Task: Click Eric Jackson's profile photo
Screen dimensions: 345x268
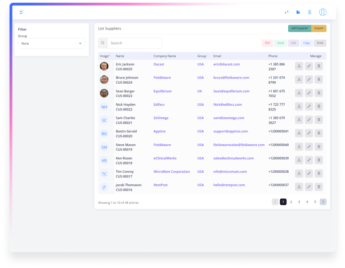Action: [104, 66]
